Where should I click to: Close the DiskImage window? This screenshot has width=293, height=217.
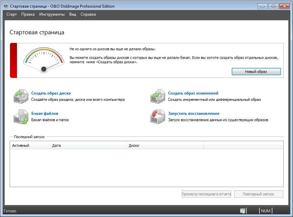284,6
